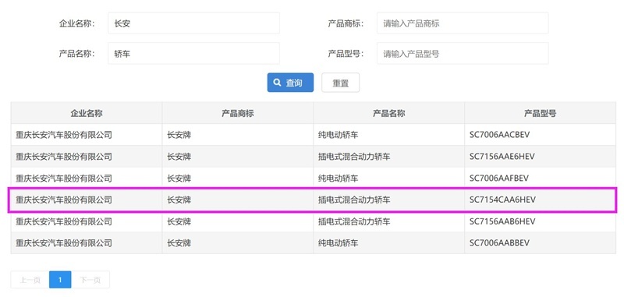Click the 产品名称 column header
The height and width of the screenshot is (297, 624).
[388, 113]
